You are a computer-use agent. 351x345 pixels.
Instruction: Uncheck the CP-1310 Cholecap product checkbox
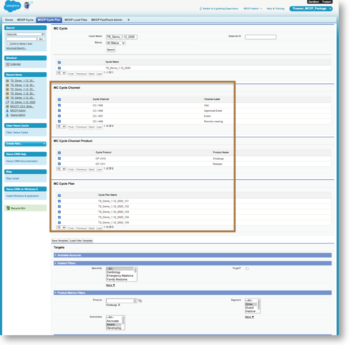[x=59, y=158]
